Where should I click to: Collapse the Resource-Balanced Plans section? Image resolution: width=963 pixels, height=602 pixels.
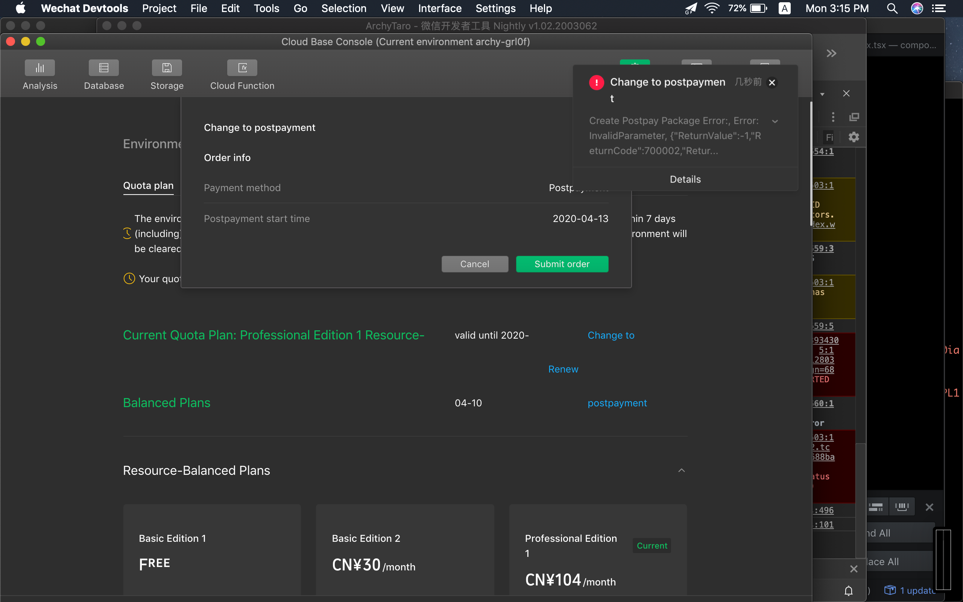(x=681, y=471)
